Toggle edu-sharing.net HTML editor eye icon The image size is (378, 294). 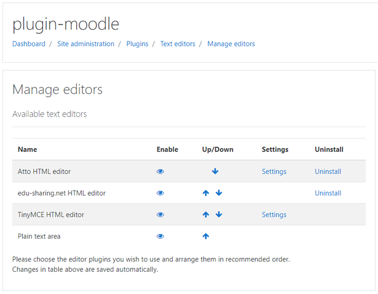click(x=161, y=193)
